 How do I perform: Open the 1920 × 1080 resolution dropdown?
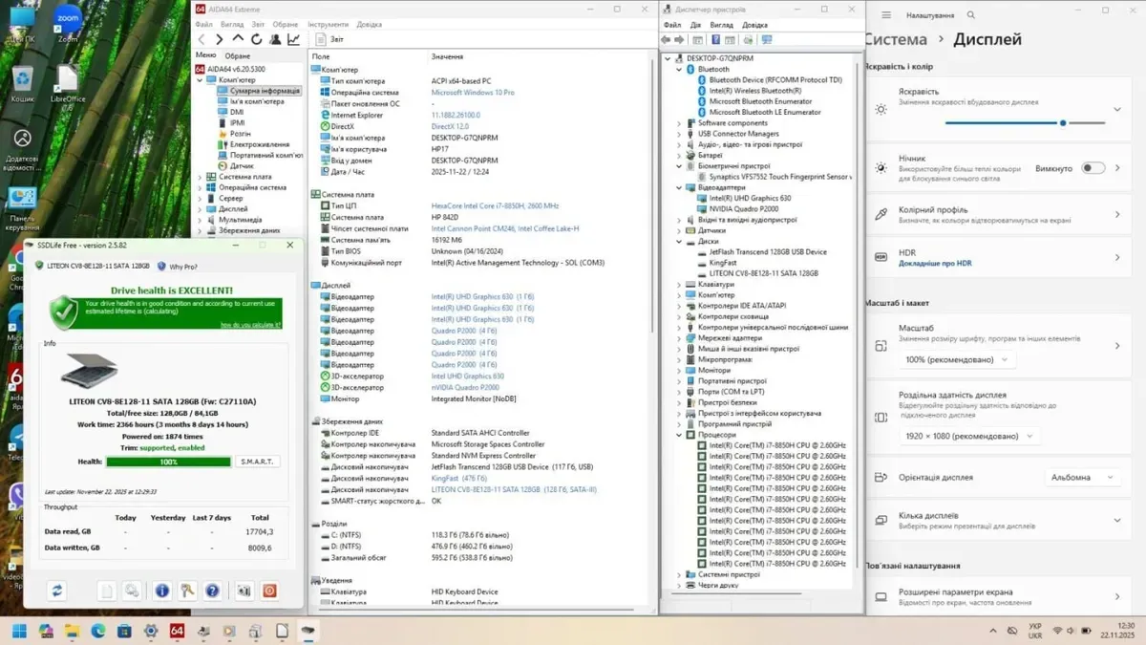(971, 436)
